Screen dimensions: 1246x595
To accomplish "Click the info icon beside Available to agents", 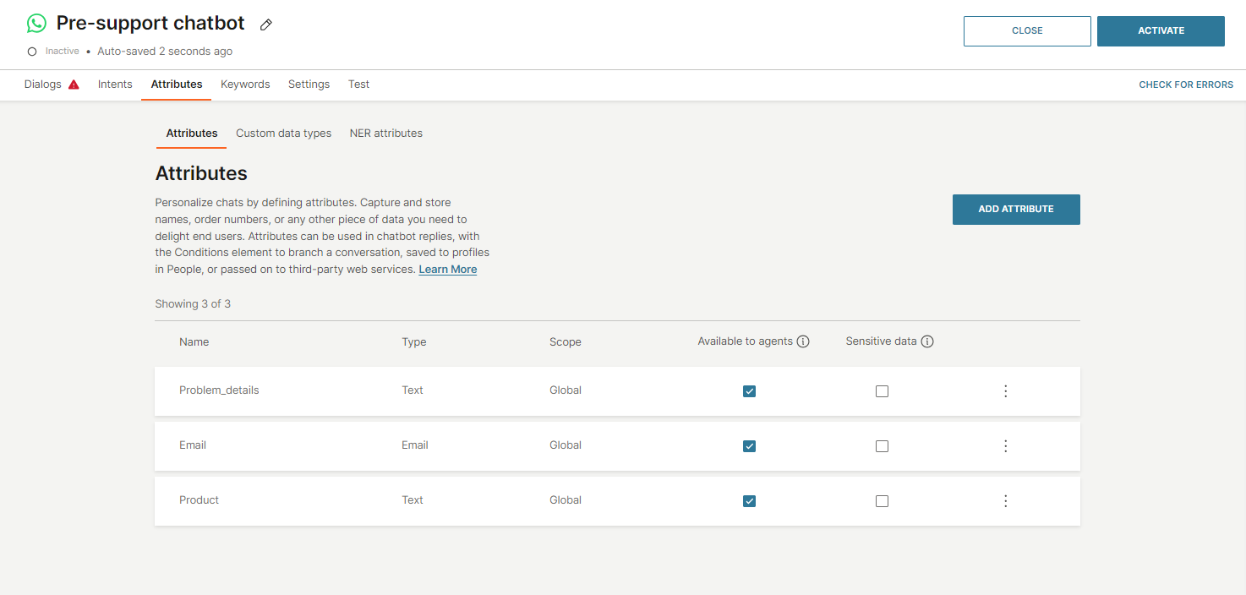I will coord(802,341).
